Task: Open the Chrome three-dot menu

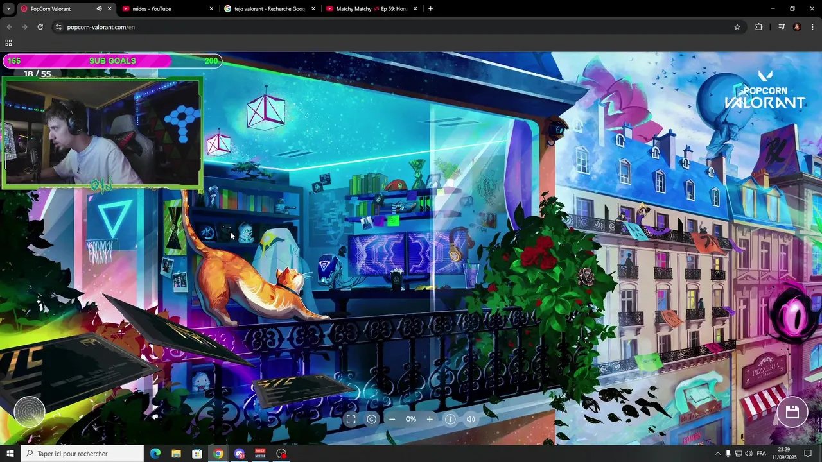Action: click(813, 27)
